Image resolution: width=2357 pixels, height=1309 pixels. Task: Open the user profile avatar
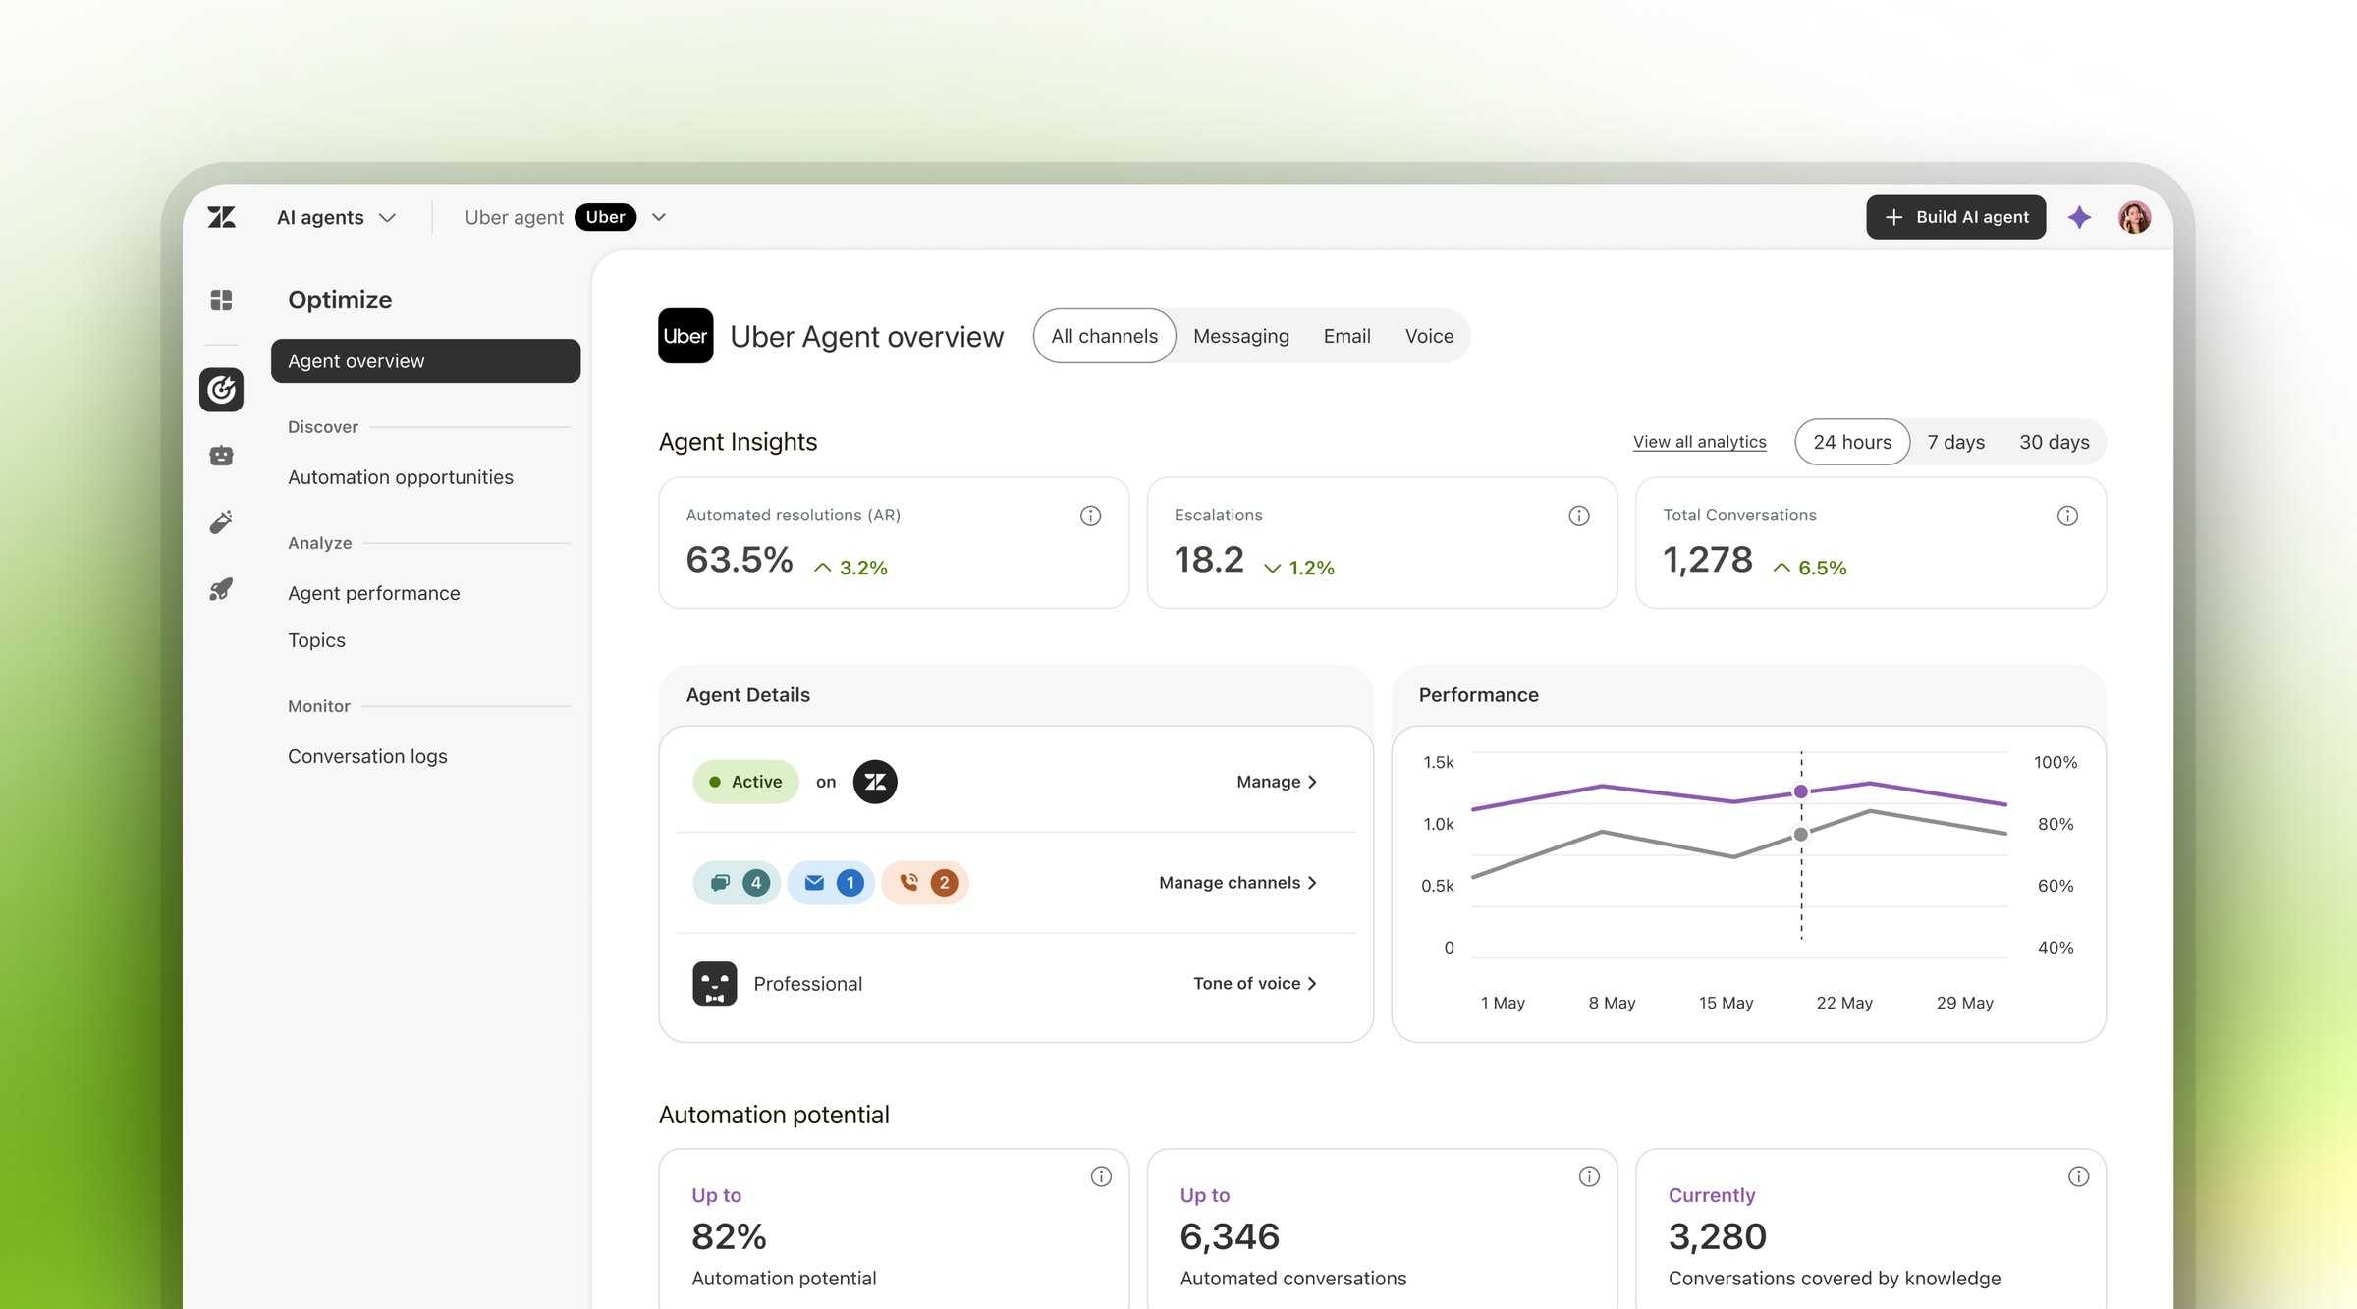pyautogui.click(x=2133, y=217)
